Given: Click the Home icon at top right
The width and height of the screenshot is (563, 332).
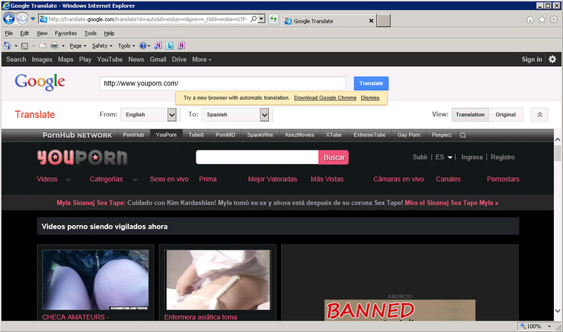Looking at the screenshot, I should (531, 20).
